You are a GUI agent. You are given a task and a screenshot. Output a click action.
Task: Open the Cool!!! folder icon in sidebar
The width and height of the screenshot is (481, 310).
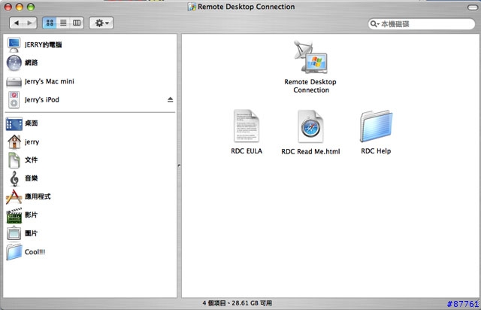(14, 252)
